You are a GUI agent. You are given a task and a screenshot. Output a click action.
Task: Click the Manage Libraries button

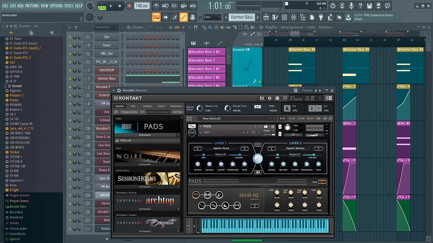click(129, 112)
